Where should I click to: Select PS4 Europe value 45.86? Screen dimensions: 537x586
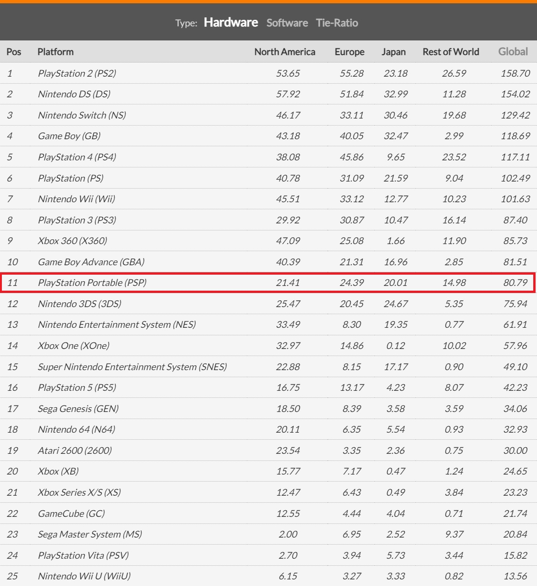(x=352, y=157)
